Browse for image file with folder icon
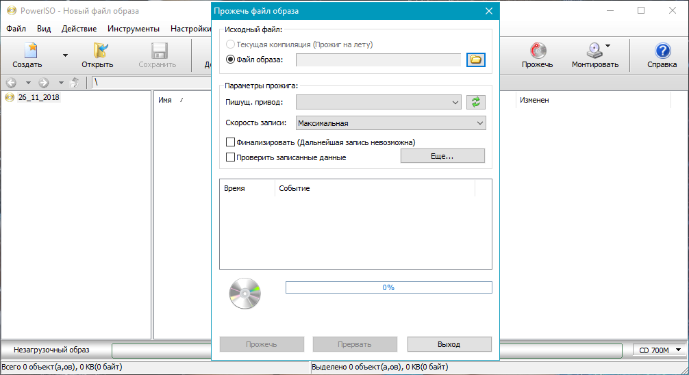The image size is (689, 375). coord(475,60)
